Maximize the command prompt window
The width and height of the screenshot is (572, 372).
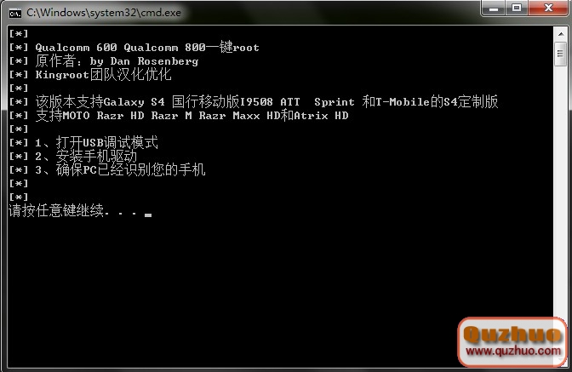[517, 8]
